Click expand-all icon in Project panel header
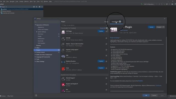The height and width of the screenshot is (99, 176). [x=37, y=7]
